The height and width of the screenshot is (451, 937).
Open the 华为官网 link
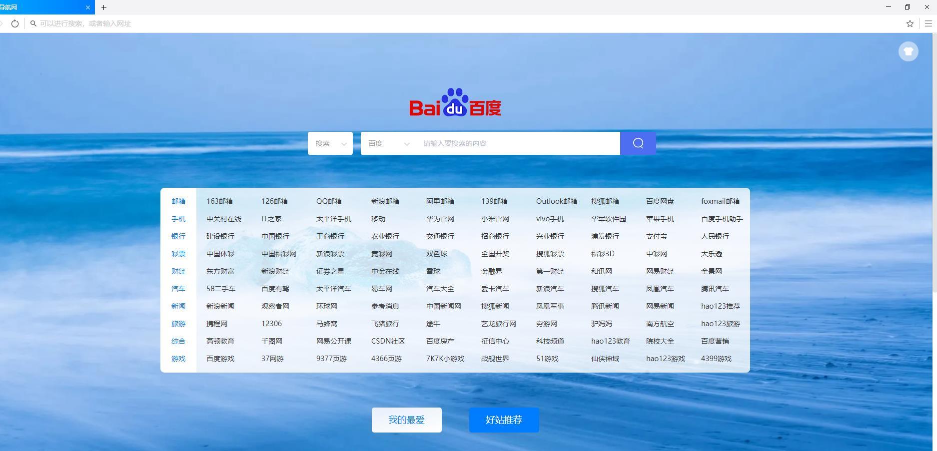coord(440,219)
